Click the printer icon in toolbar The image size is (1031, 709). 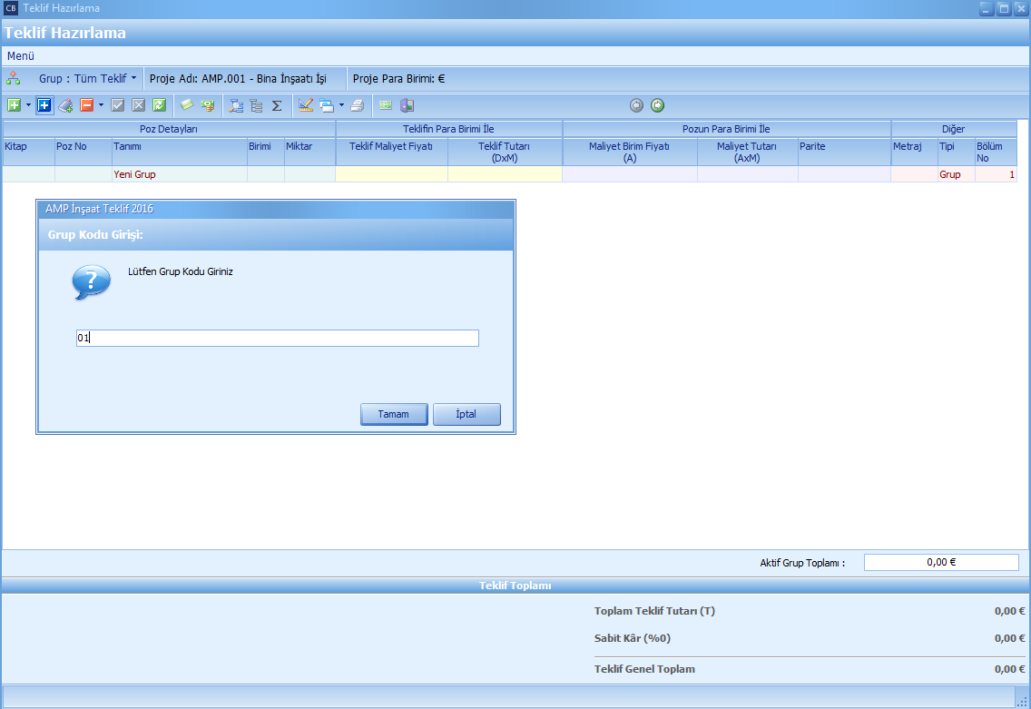pyautogui.click(x=358, y=105)
